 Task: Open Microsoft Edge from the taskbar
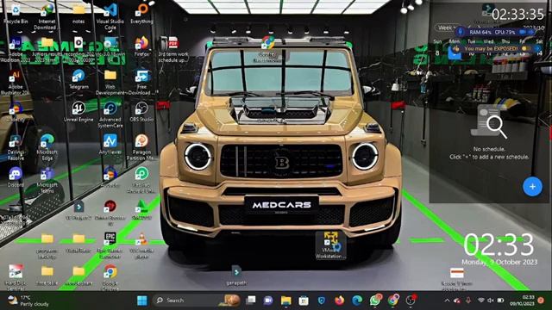point(357,301)
